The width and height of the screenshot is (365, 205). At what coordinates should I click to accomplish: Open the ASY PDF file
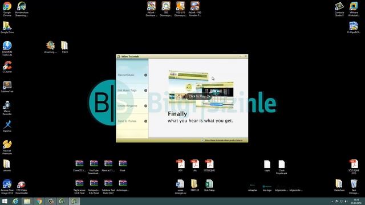pos(180,166)
